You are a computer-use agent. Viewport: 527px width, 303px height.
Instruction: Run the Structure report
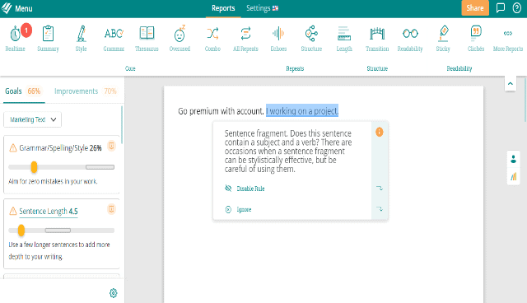[x=311, y=38]
